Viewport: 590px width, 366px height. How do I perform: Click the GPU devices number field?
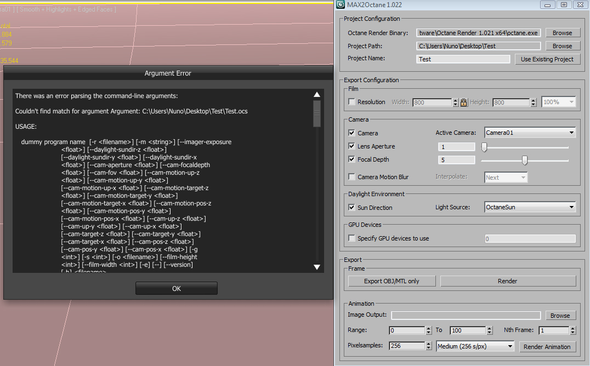pos(530,238)
